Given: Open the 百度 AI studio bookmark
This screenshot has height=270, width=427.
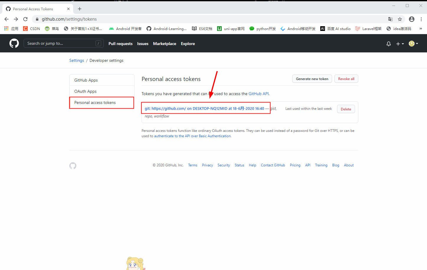Looking at the screenshot, I should (x=336, y=29).
